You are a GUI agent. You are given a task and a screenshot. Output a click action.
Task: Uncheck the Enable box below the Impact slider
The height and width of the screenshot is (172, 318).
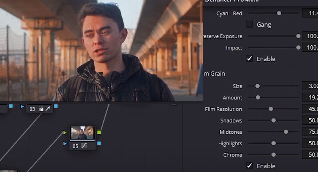pos(249,59)
